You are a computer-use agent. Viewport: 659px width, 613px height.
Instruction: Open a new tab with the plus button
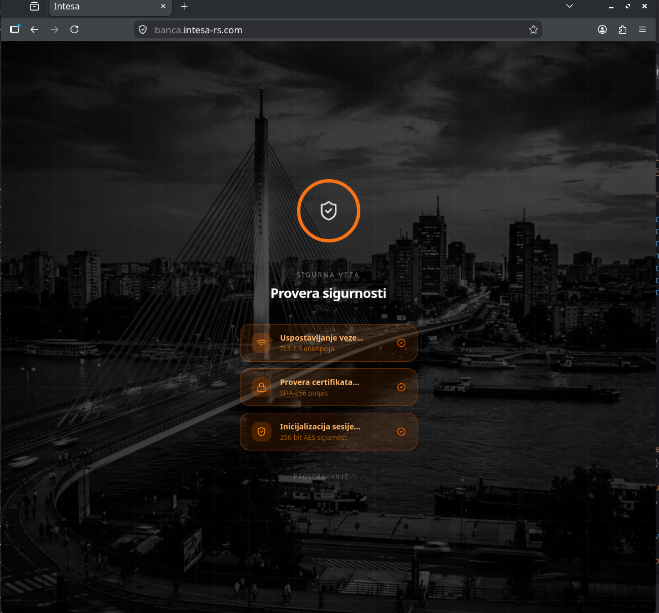tap(184, 6)
